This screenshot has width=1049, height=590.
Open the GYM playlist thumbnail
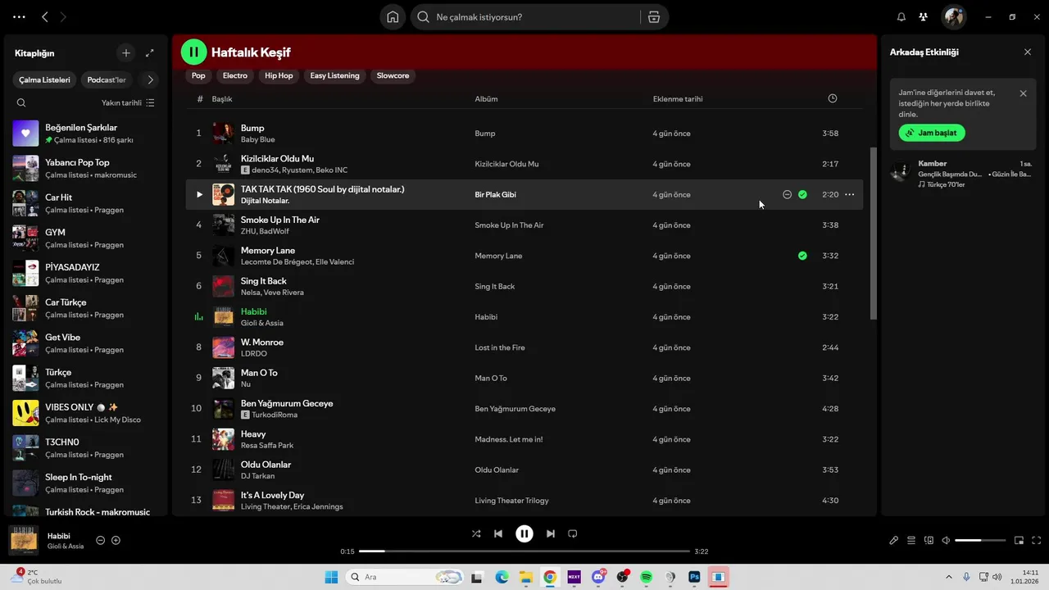tap(25, 238)
